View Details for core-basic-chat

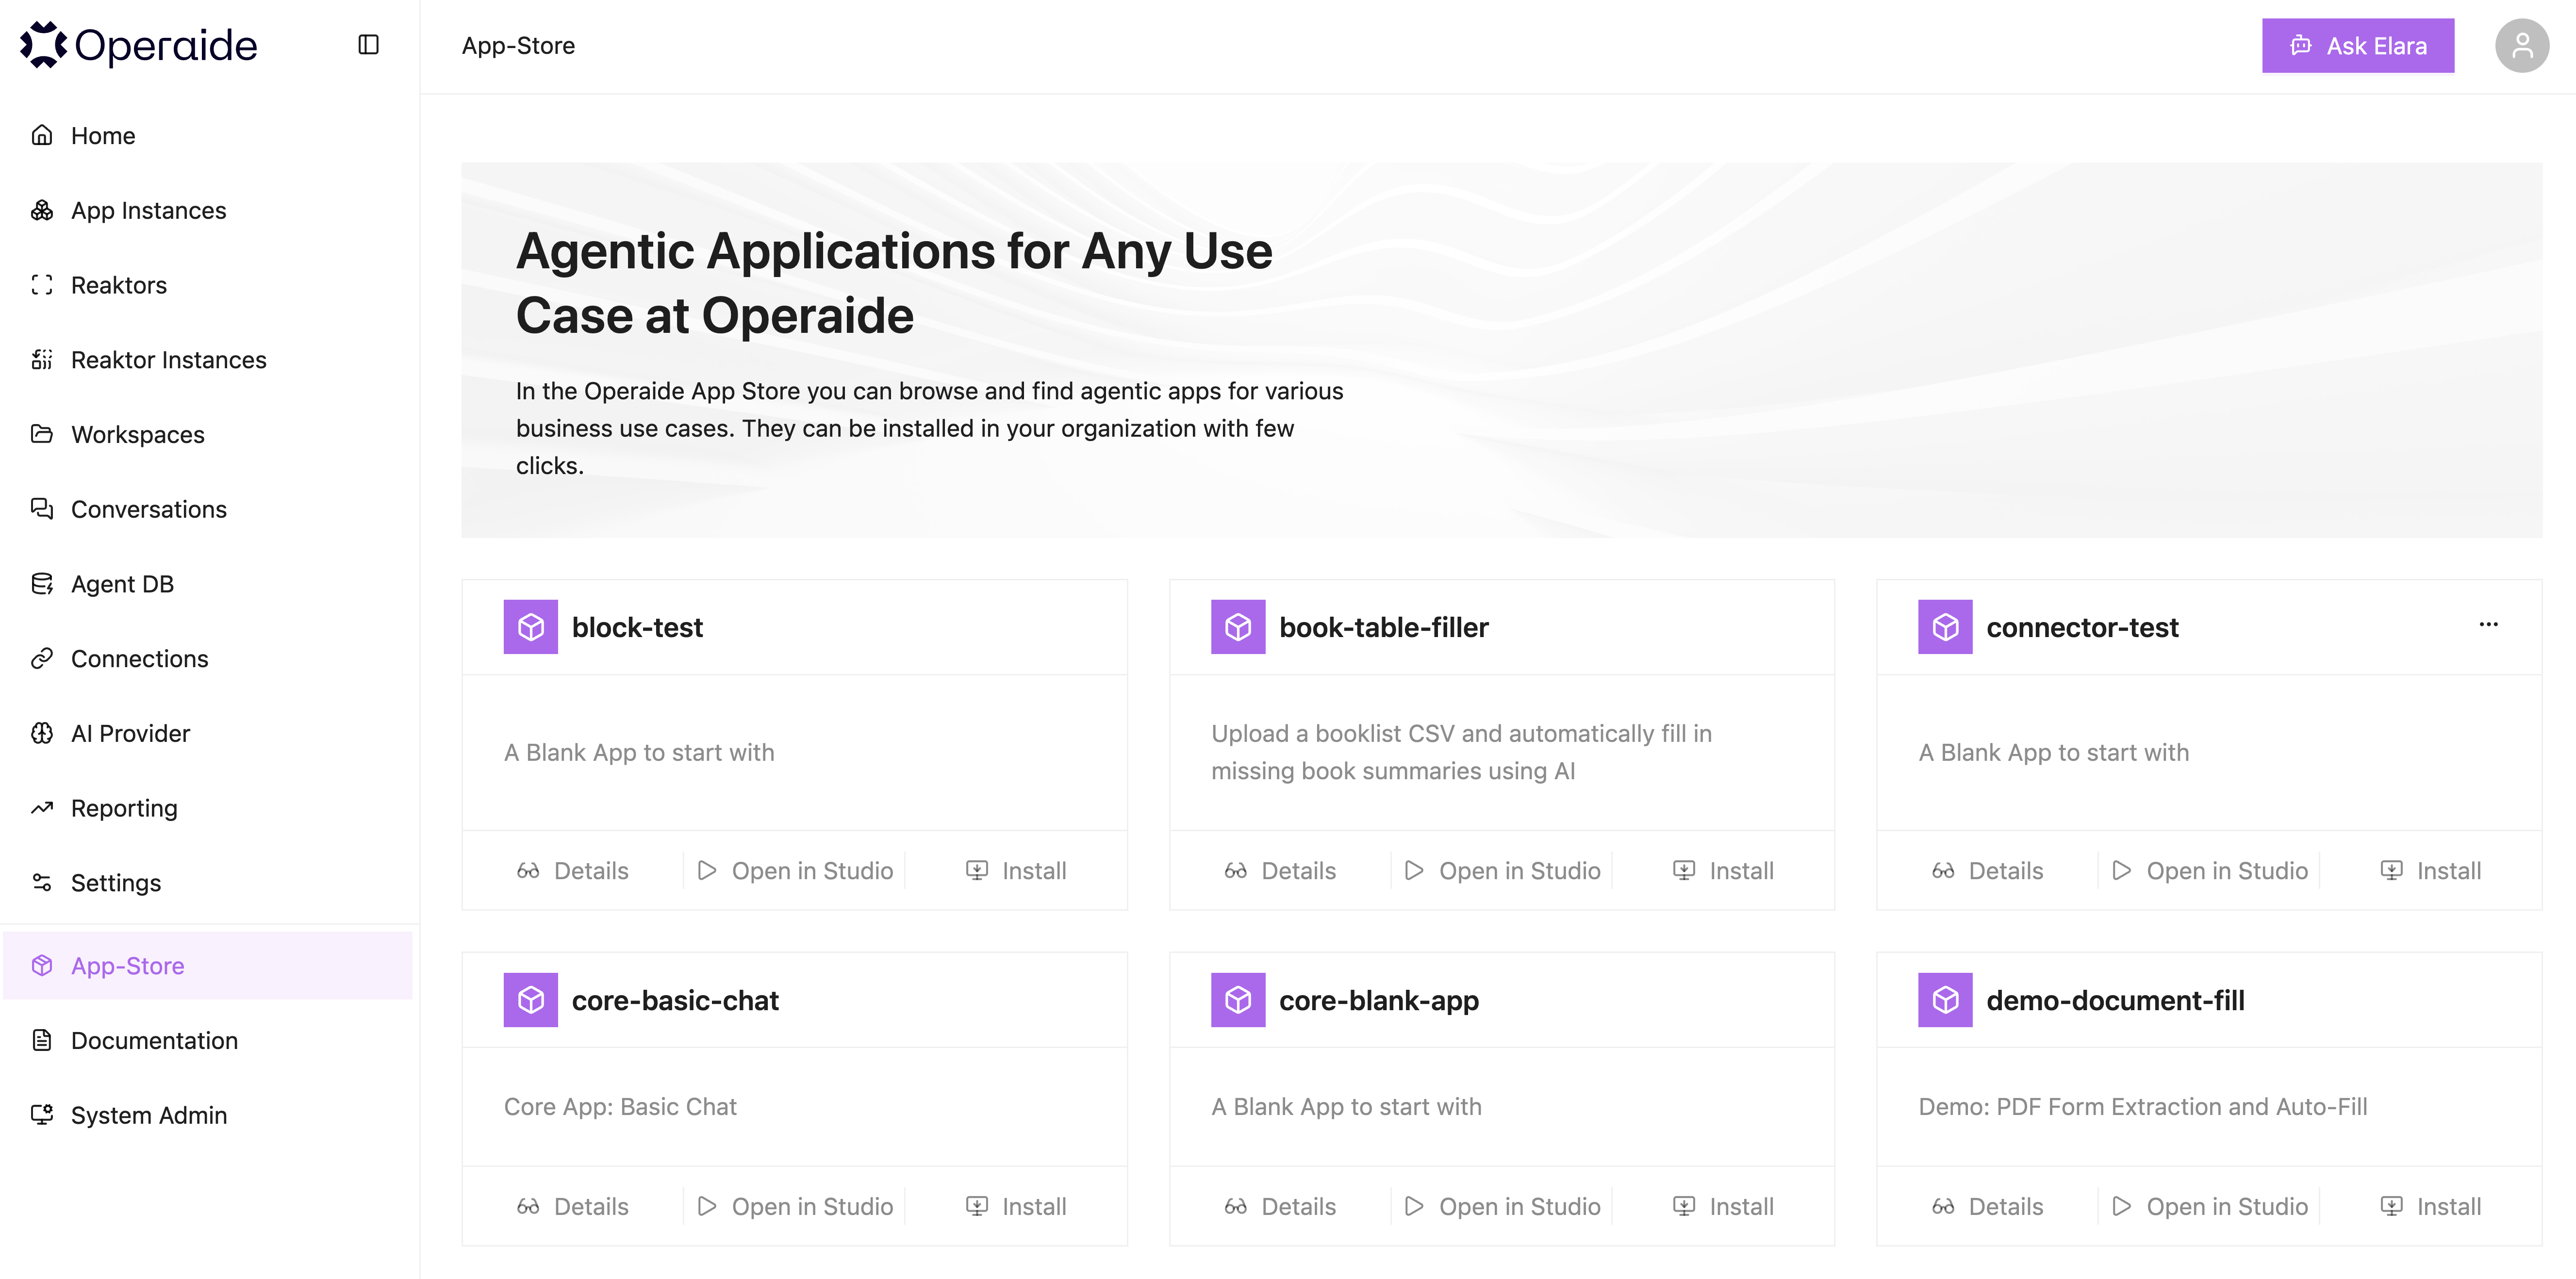tap(573, 1207)
